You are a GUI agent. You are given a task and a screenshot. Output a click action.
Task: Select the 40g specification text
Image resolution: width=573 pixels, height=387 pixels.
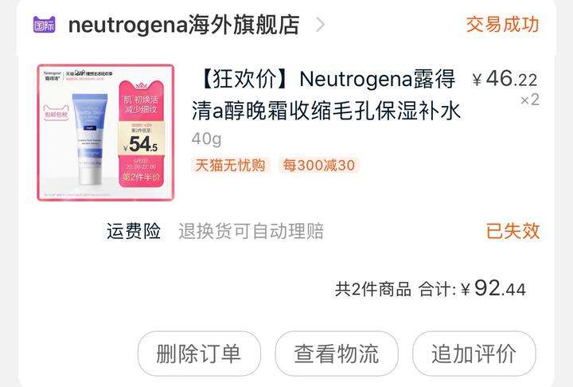[x=206, y=139]
